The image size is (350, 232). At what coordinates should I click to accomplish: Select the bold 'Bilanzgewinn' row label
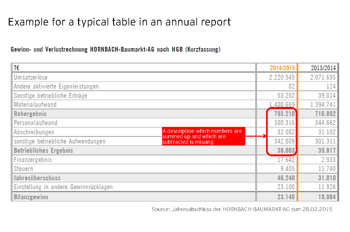(x=31, y=197)
